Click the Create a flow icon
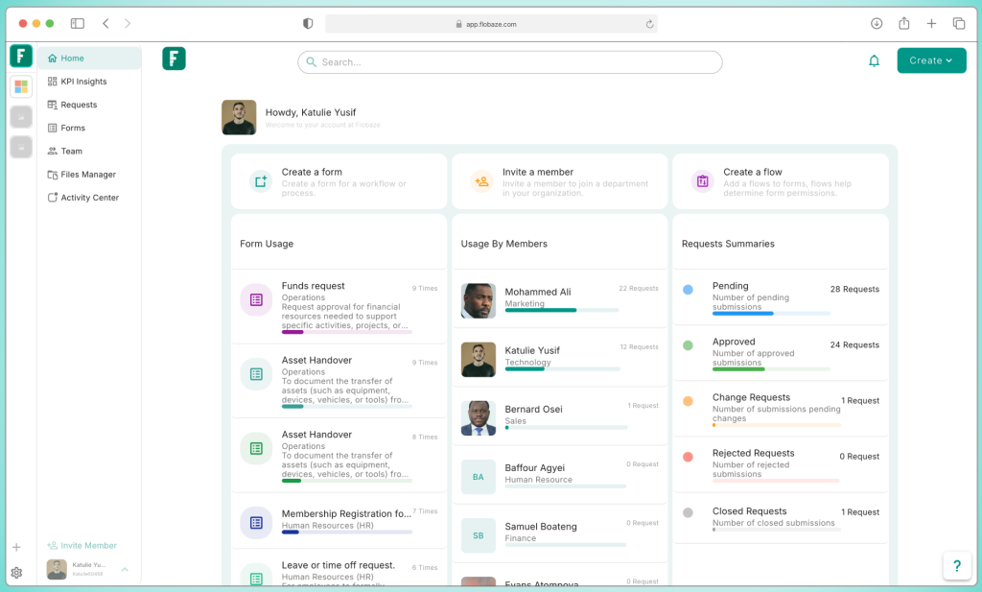 pos(702,181)
